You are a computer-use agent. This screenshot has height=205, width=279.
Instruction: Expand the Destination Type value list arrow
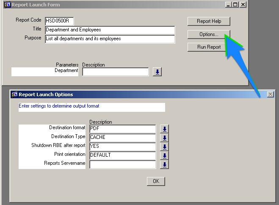point(164,138)
